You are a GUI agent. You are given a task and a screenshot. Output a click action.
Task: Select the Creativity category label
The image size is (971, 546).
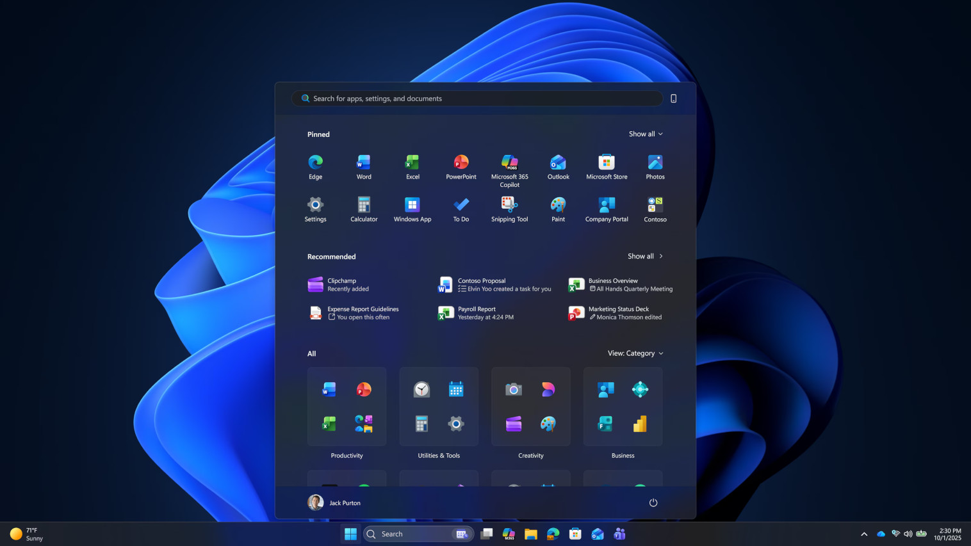pos(531,456)
